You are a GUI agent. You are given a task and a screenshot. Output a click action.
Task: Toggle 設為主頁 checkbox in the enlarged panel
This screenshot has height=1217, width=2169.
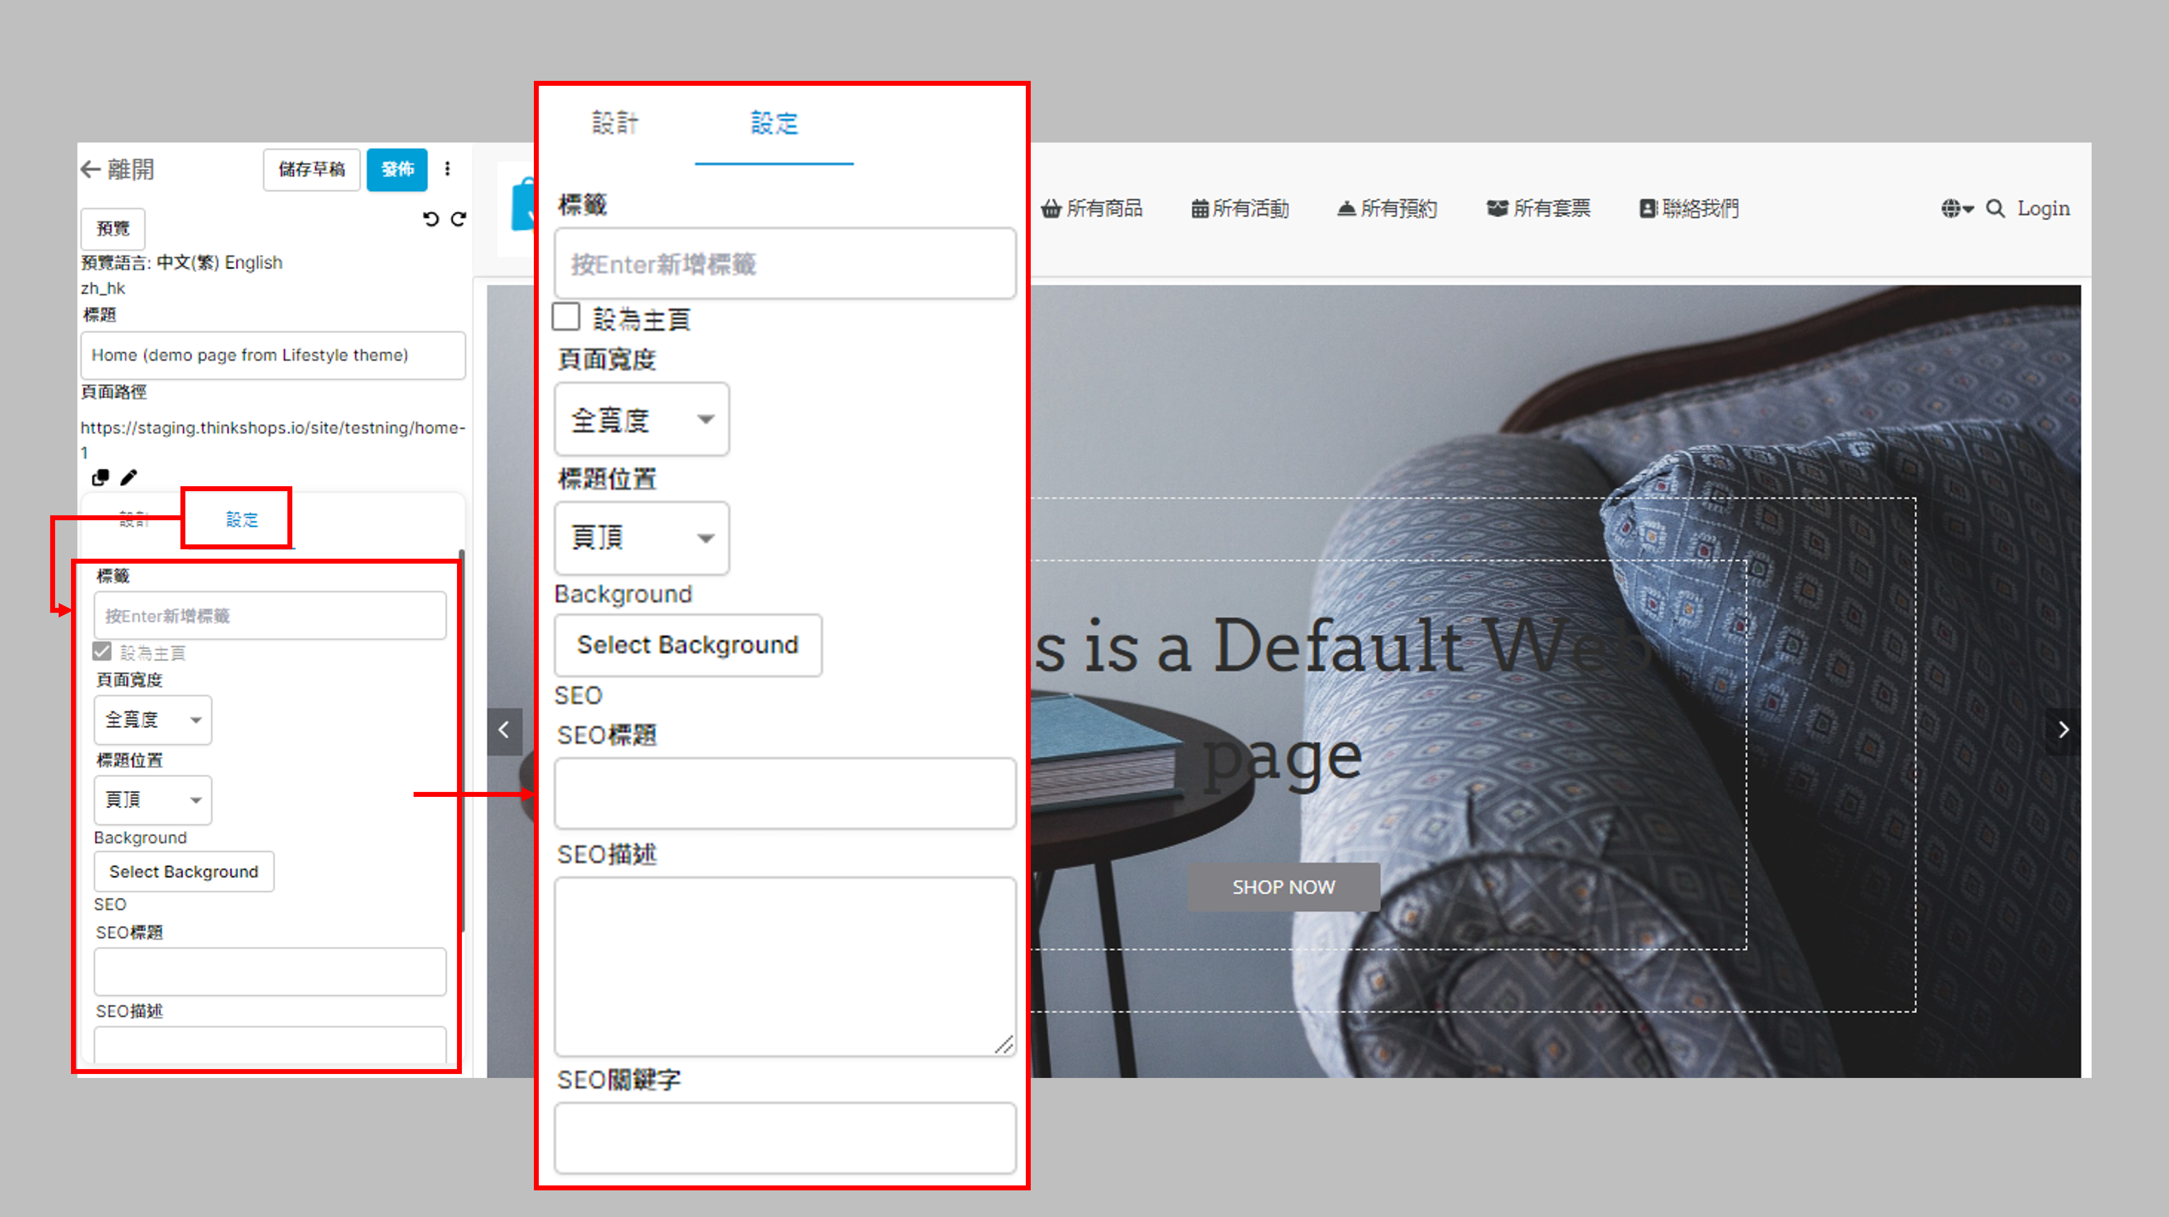click(566, 318)
